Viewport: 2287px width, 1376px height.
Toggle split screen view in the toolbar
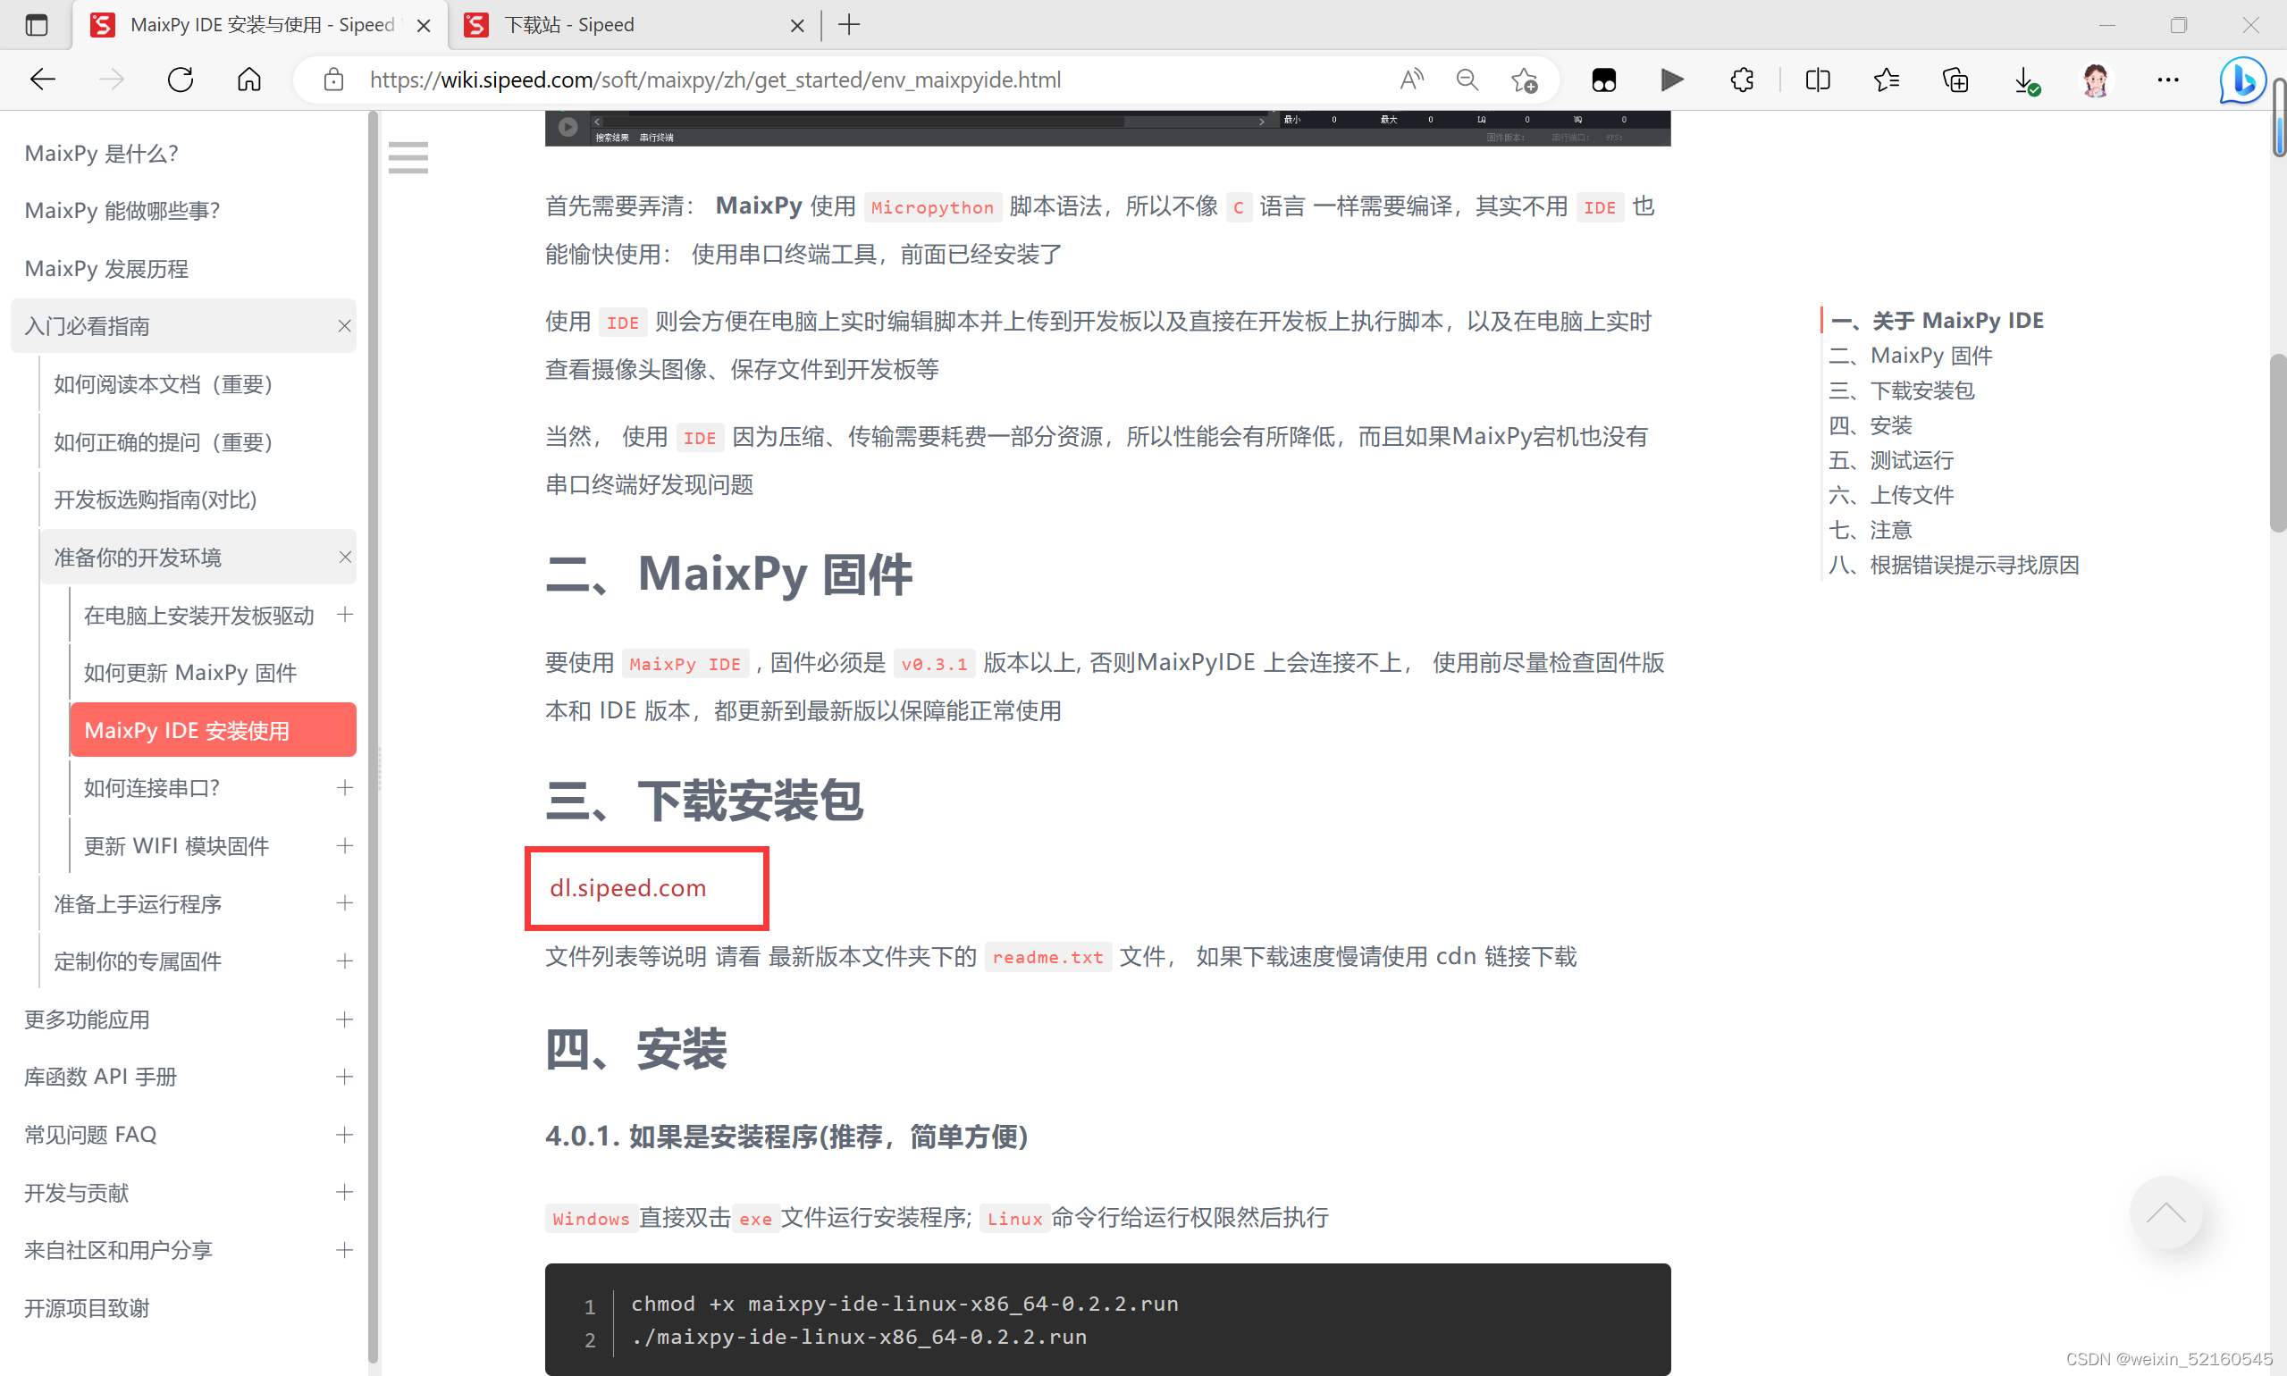pos(1817,80)
